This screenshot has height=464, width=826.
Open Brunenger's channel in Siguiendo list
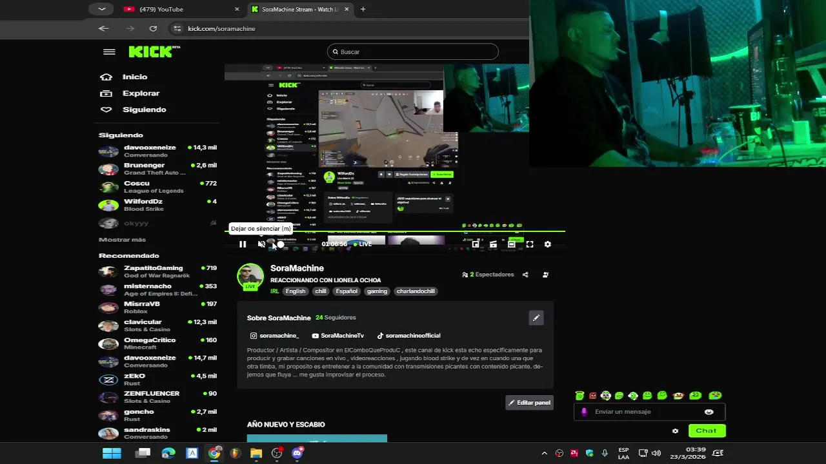[x=158, y=169]
